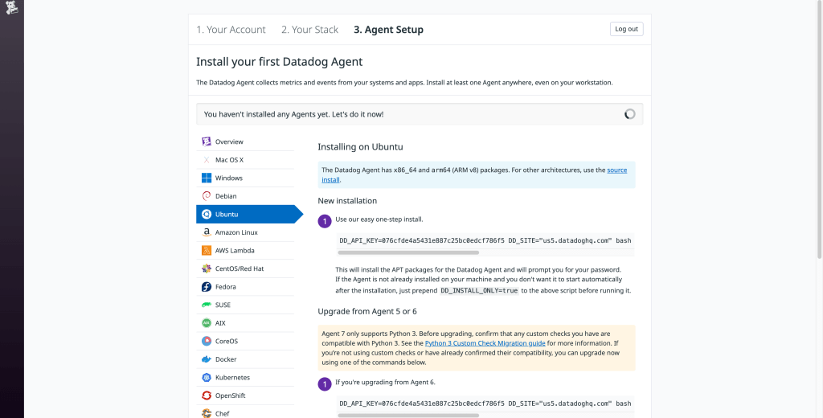823x418 pixels.
Task: Open the Python 3 Custom Check Migration guide
Action: (x=485, y=343)
